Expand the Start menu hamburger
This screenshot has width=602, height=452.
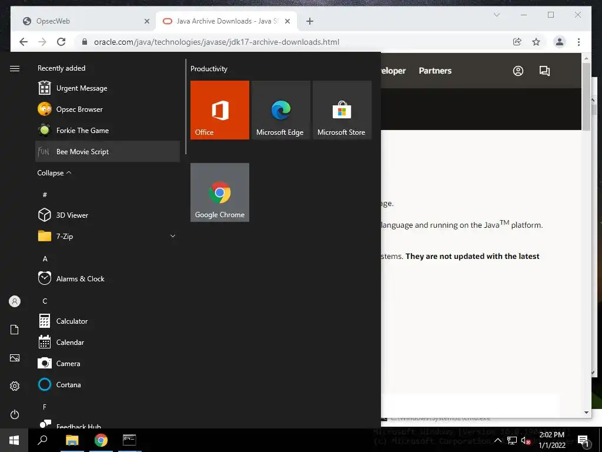point(15,68)
